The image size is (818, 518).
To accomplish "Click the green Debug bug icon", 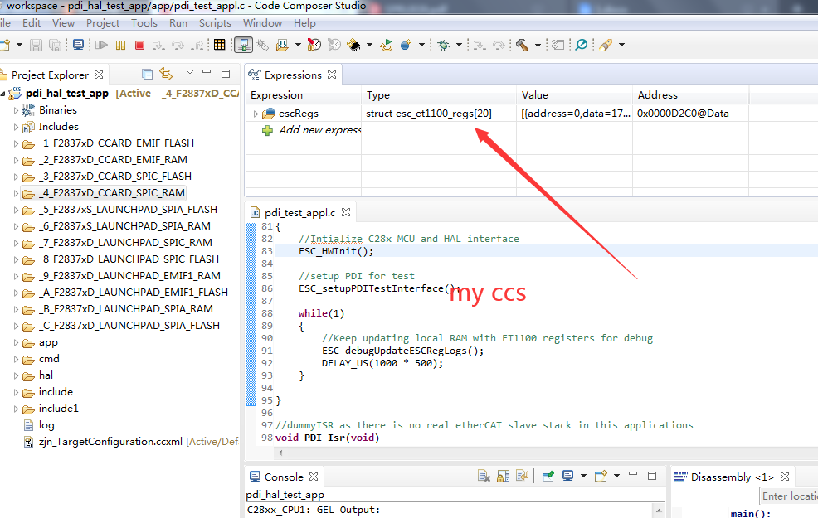I will [444, 45].
